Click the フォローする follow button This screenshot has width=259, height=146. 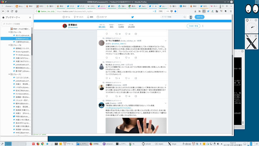pos(193,26)
